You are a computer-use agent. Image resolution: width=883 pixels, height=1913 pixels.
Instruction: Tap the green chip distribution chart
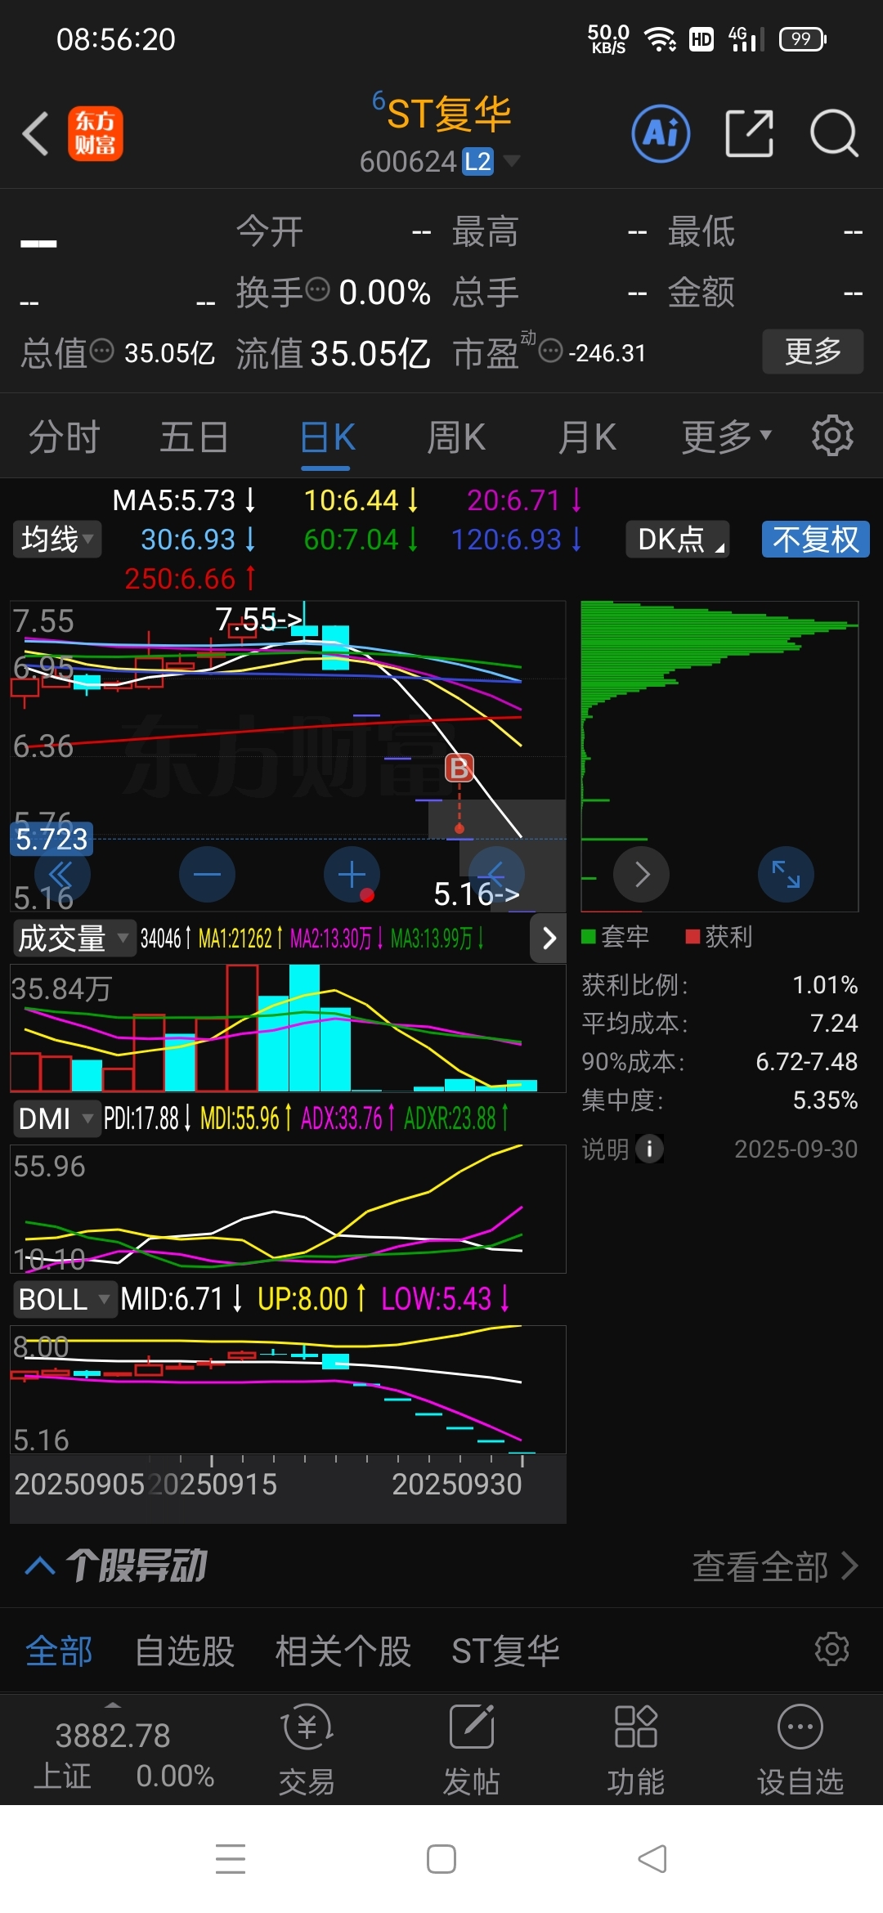[x=719, y=756]
